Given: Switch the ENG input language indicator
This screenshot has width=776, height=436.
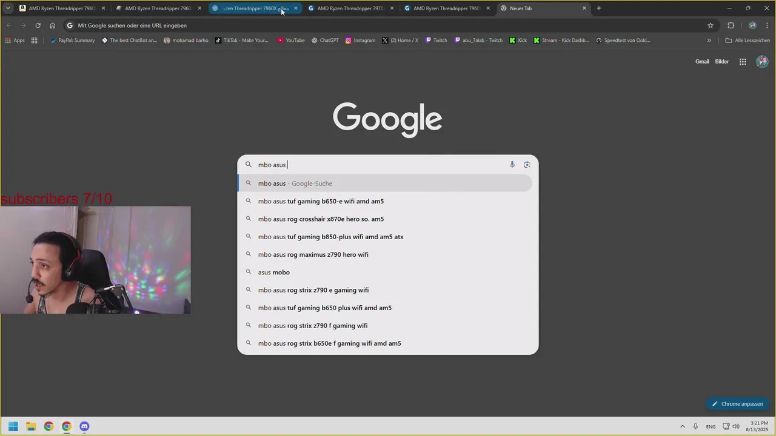Looking at the screenshot, I should click(711, 427).
